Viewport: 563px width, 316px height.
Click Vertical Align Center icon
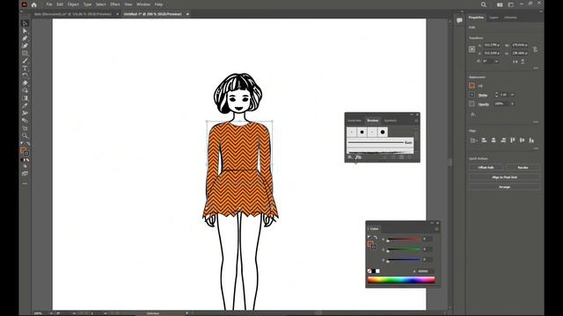pos(522,140)
